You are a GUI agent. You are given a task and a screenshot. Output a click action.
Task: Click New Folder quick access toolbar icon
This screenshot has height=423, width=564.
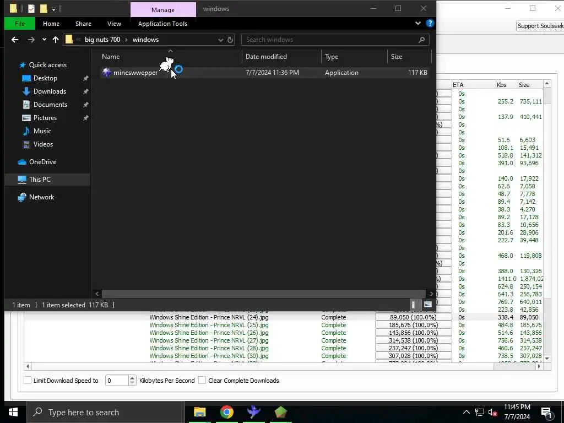coord(44,9)
